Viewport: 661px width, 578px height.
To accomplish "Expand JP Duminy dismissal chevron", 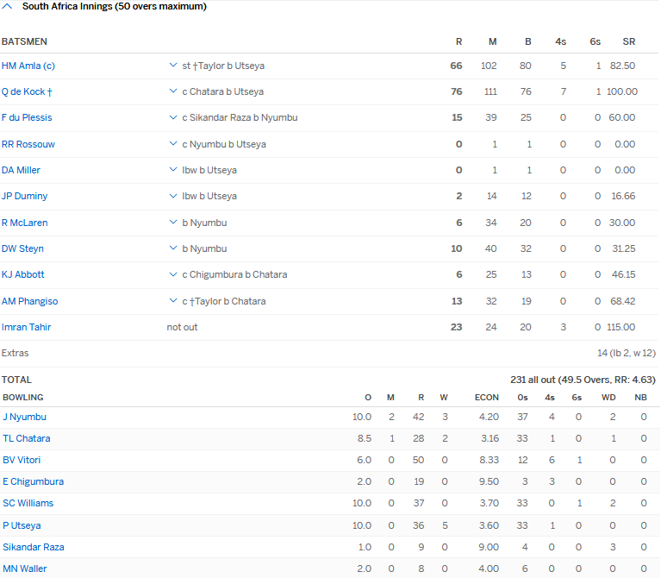I will pos(173,196).
